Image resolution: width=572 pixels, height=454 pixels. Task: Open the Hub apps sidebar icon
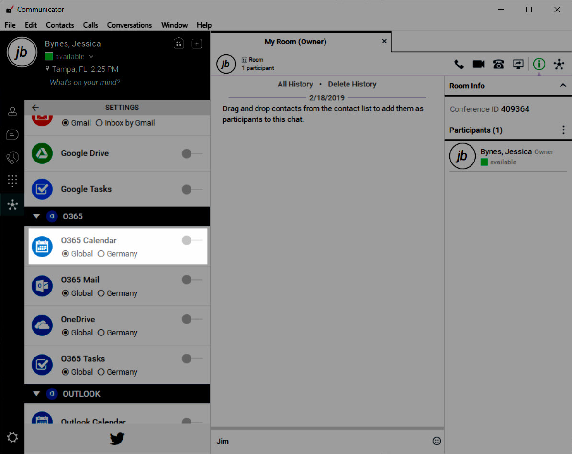click(x=12, y=204)
